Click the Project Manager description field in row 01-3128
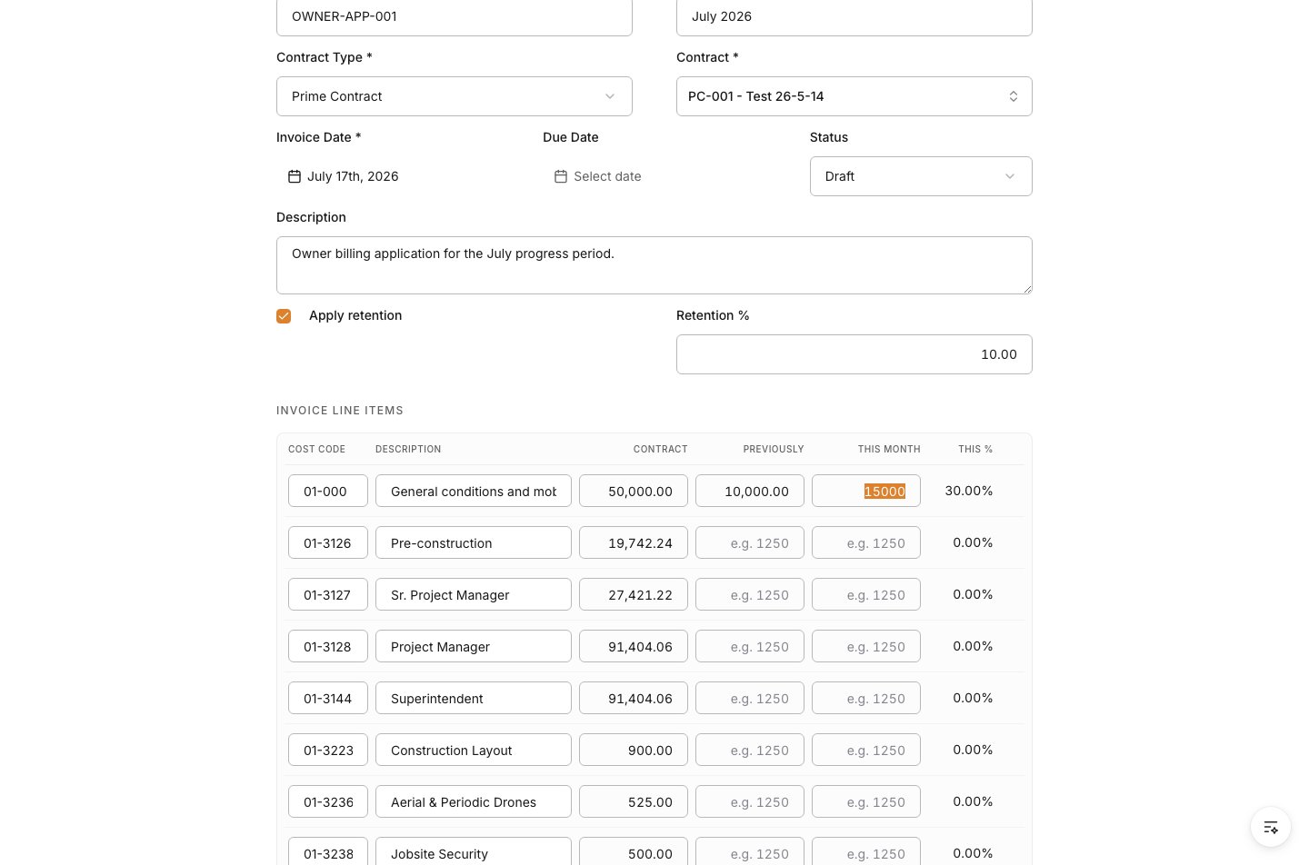Viewport: 1309px width, 865px height. (474, 646)
